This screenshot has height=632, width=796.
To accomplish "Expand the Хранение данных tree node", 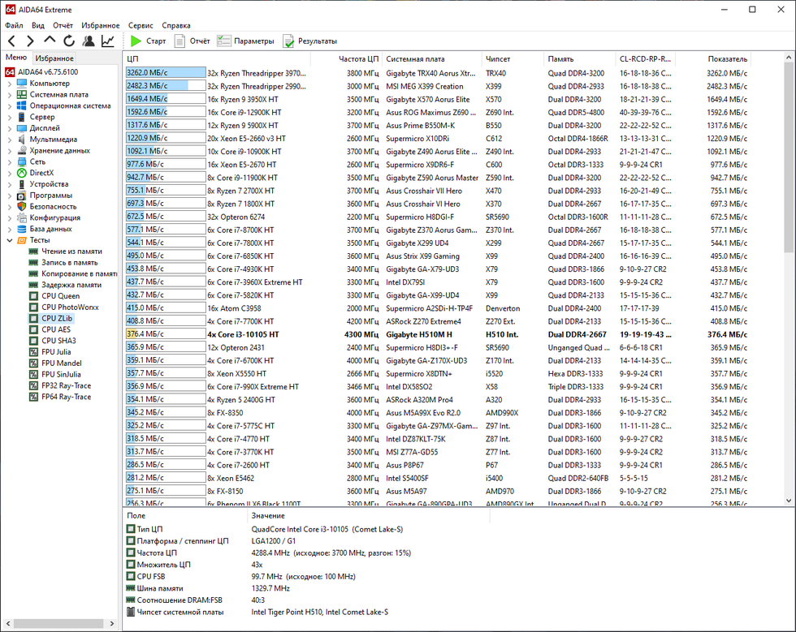I will tap(10, 151).
